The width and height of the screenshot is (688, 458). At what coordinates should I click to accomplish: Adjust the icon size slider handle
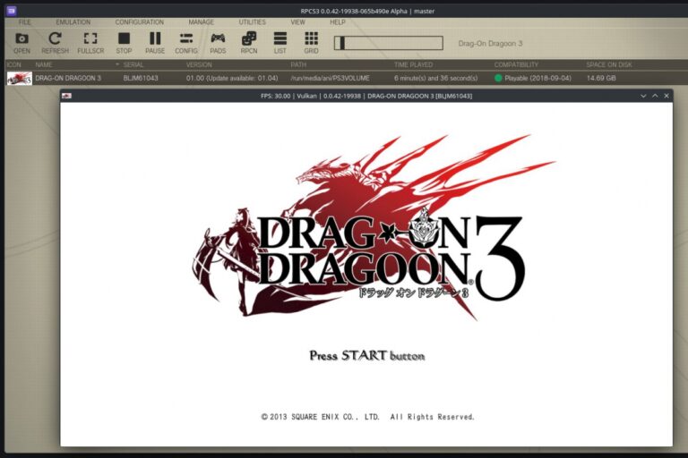pos(342,43)
